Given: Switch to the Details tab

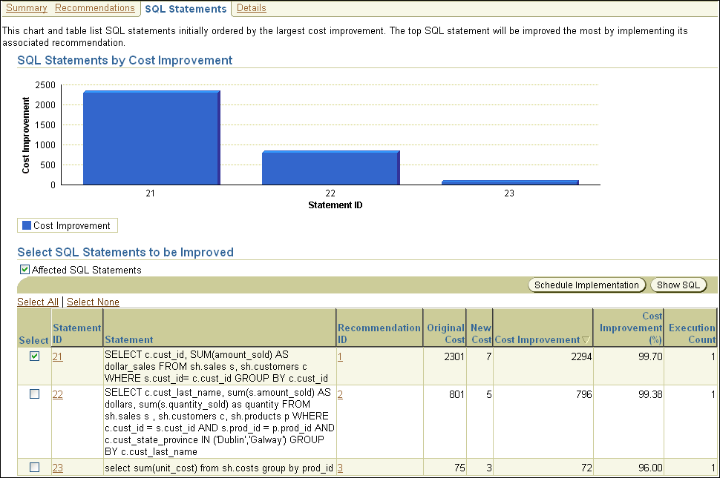Looking at the screenshot, I should pyautogui.click(x=251, y=8).
